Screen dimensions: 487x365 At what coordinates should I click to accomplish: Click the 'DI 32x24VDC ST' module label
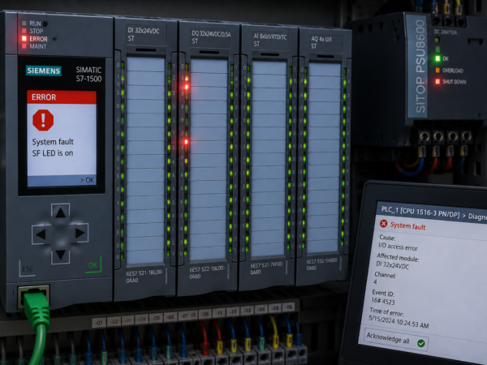pos(144,34)
